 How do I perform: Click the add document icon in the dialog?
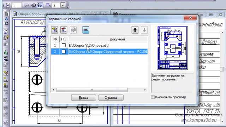point(55,30)
